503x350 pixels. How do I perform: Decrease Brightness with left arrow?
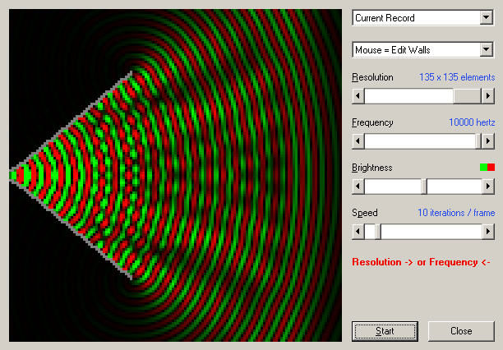(358, 186)
